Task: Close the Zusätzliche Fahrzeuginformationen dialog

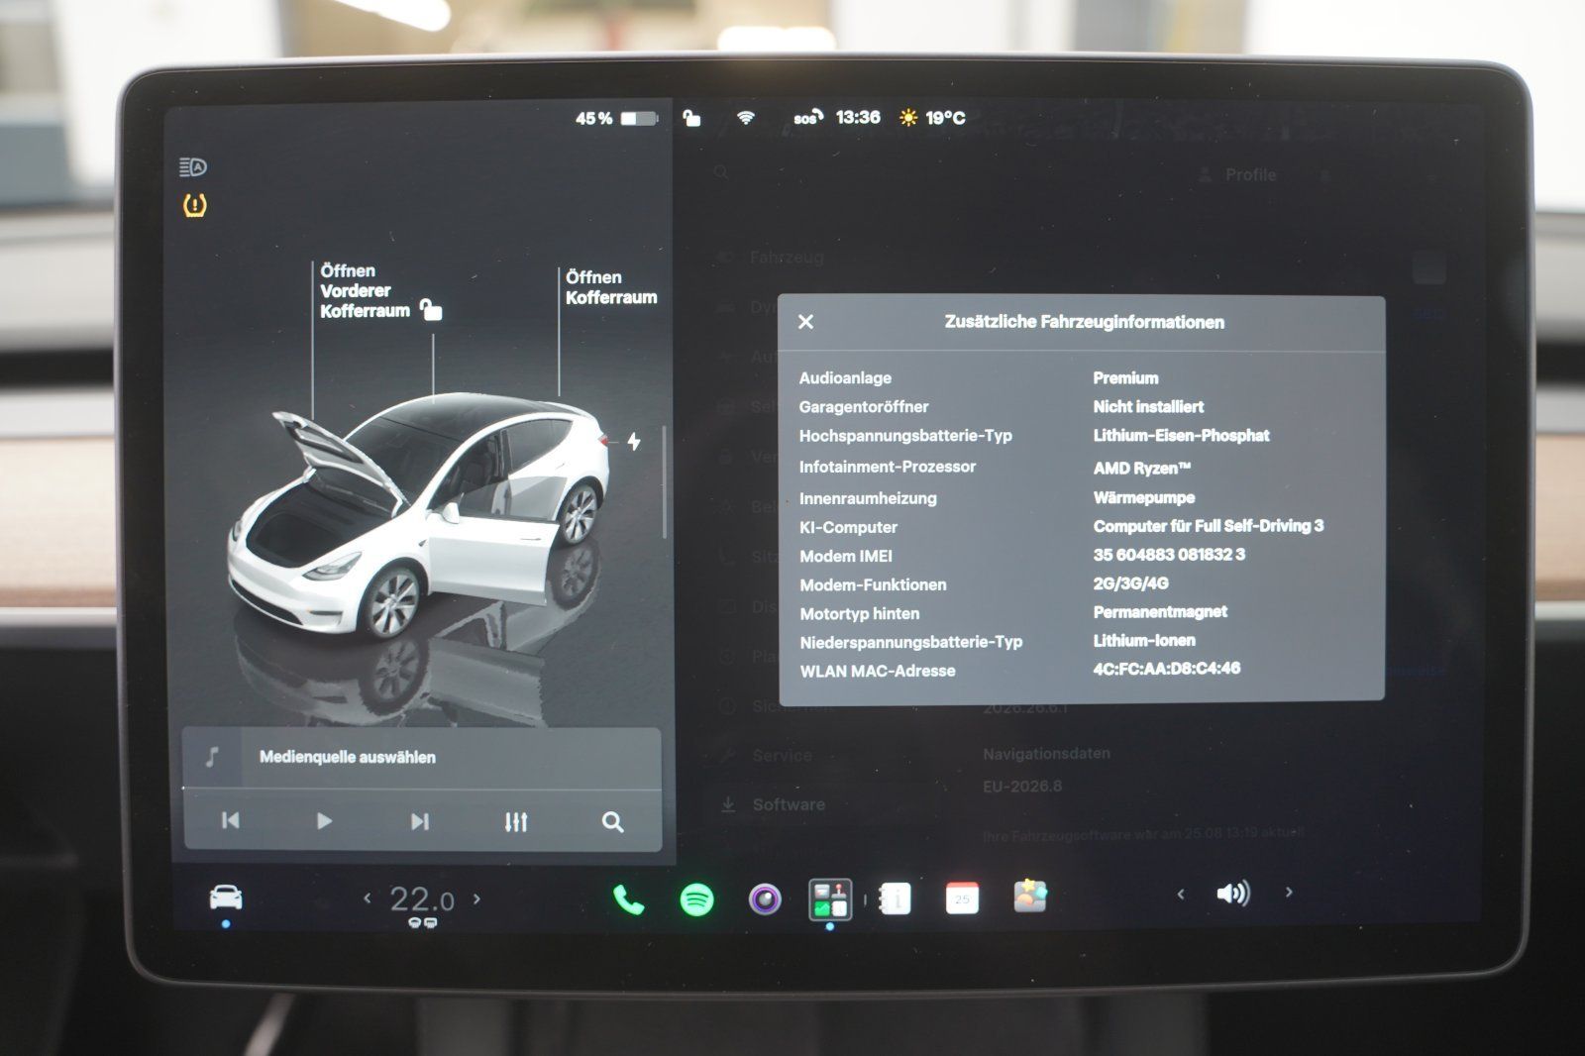Action: pyautogui.click(x=805, y=322)
